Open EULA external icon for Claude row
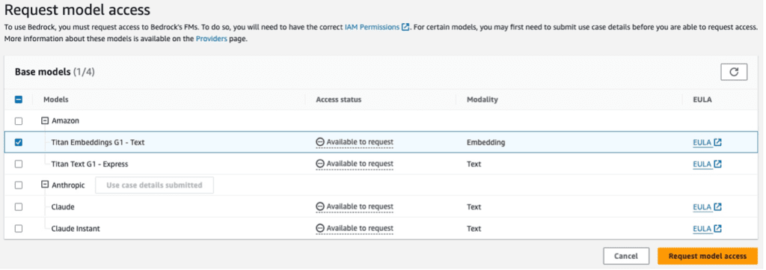 coord(717,207)
